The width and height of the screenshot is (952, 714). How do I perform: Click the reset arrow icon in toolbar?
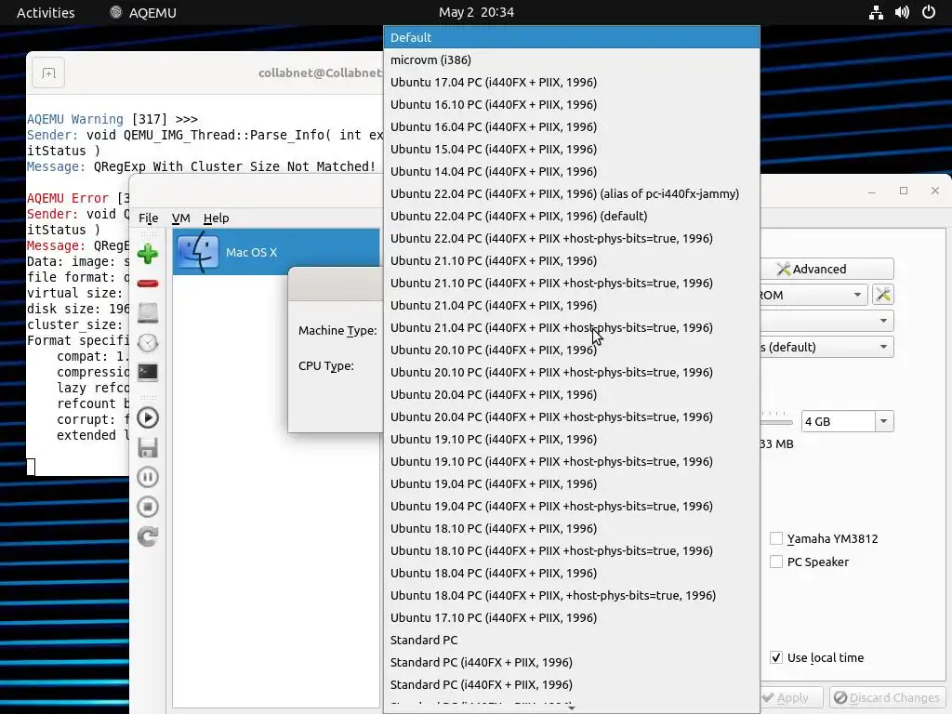[x=148, y=536]
